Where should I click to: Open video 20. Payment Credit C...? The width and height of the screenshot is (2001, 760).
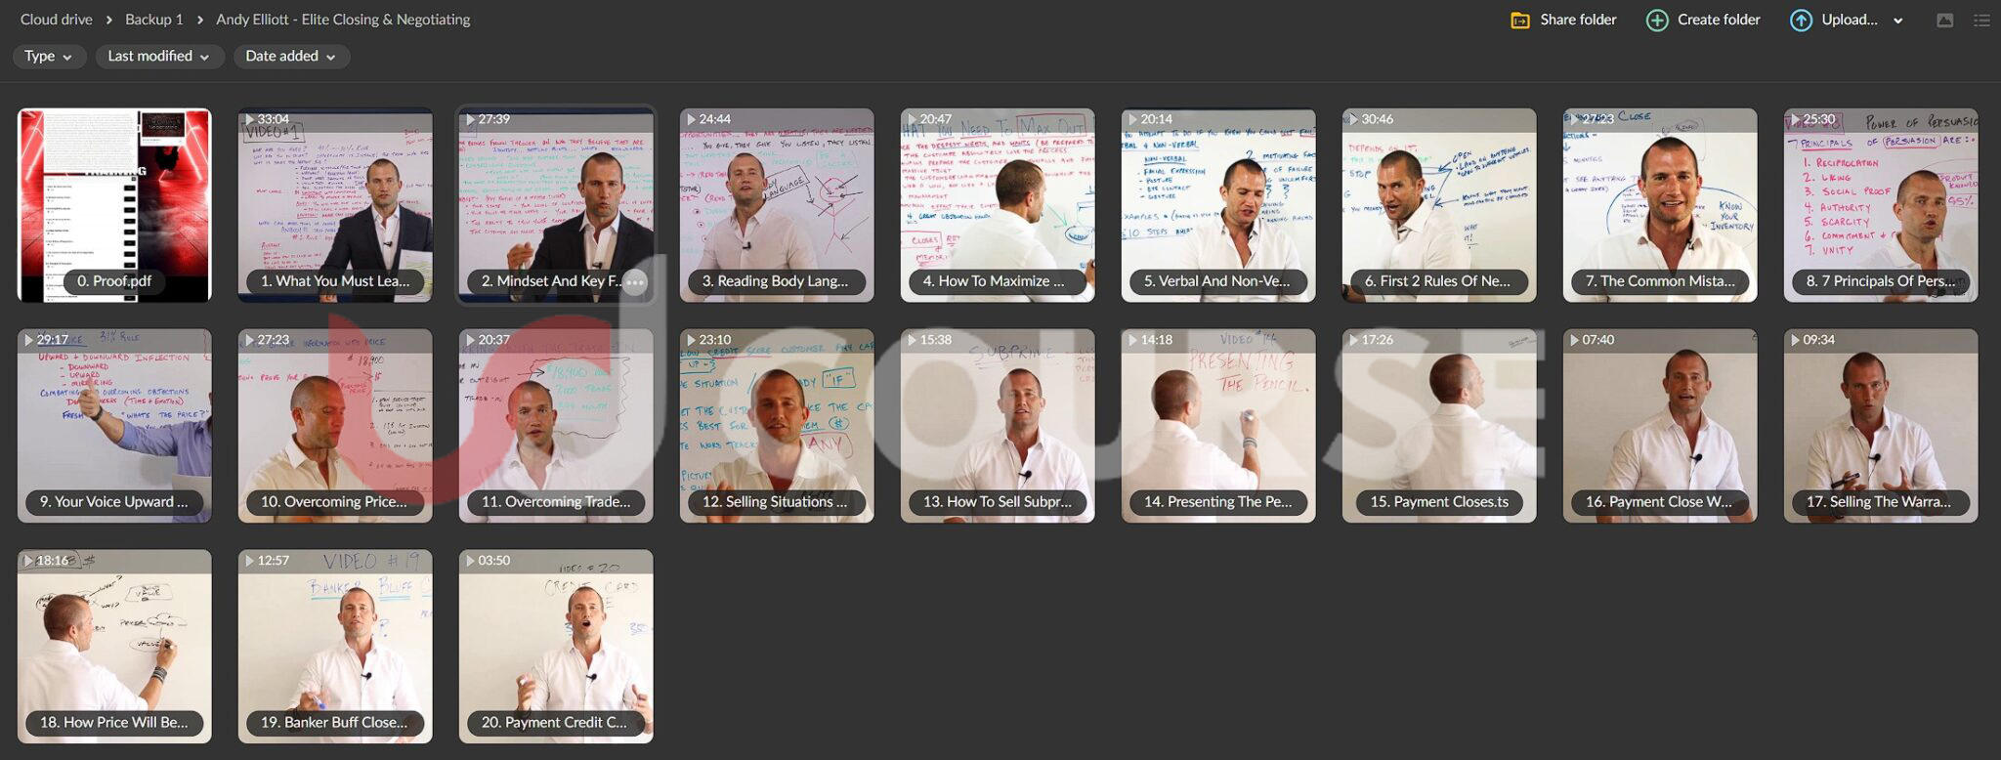[x=556, y=647]
